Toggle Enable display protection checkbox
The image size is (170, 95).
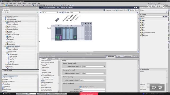coord(80,87)
